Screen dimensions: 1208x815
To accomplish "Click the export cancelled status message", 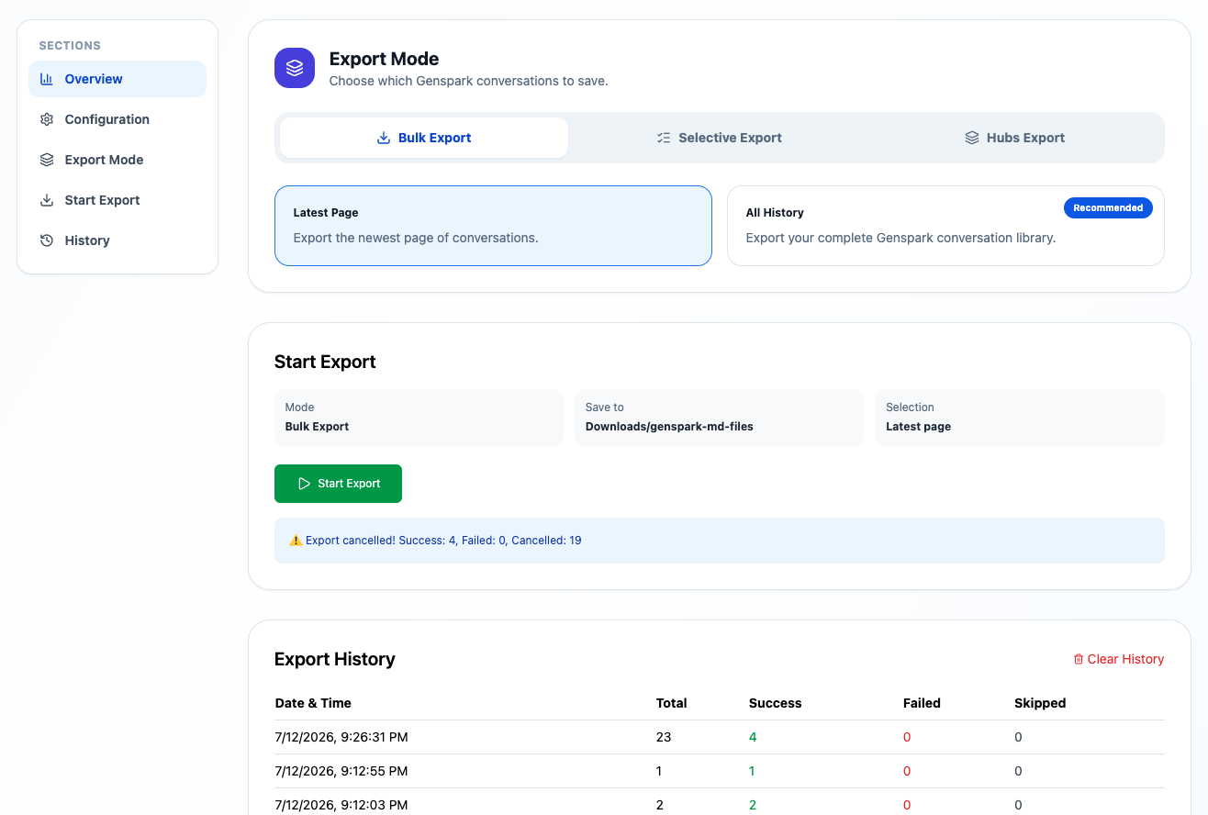I will (x=720, y=541).
